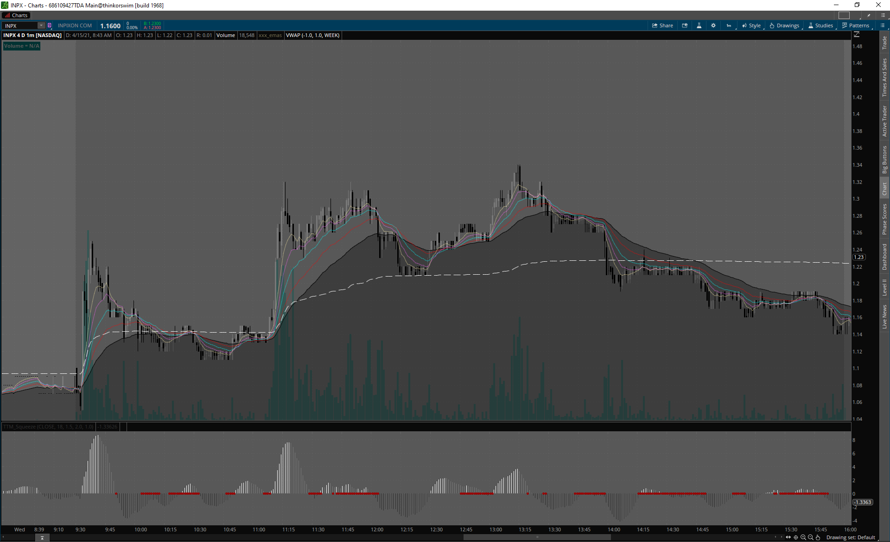
Task: Click the pointer hand drawing tool icon
Action: point(818,537)
